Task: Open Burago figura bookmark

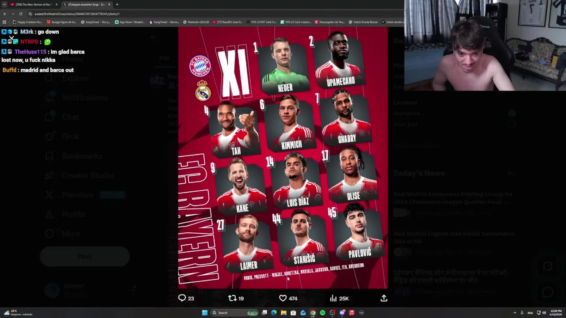Action: [62, 22]
